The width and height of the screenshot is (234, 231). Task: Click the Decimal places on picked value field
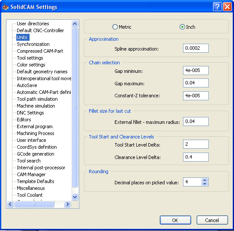(192, 182)
